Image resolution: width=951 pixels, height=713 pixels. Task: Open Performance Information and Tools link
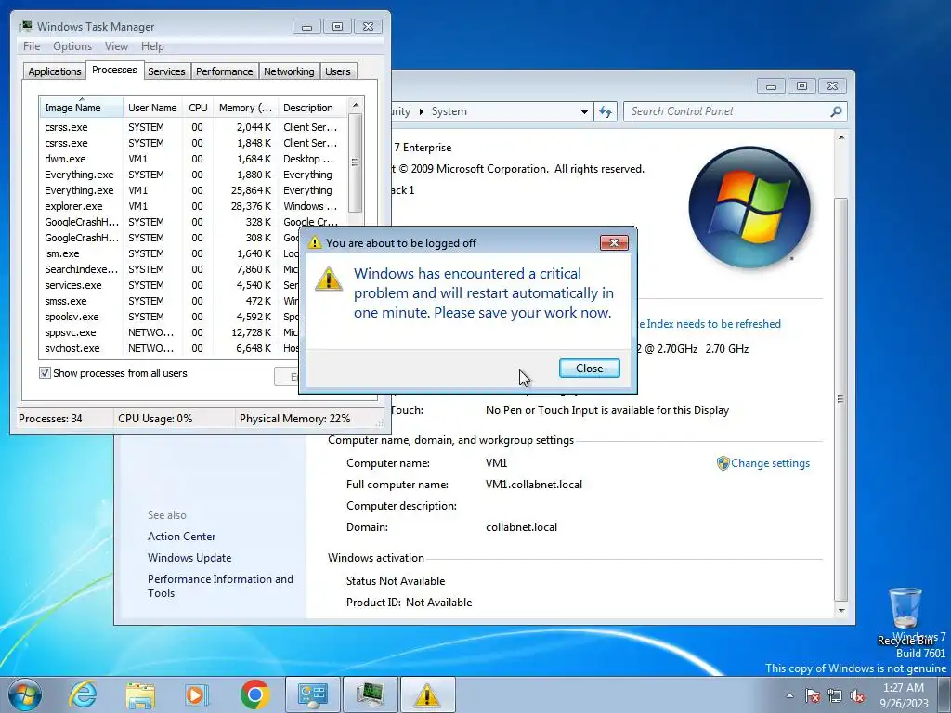220,587
